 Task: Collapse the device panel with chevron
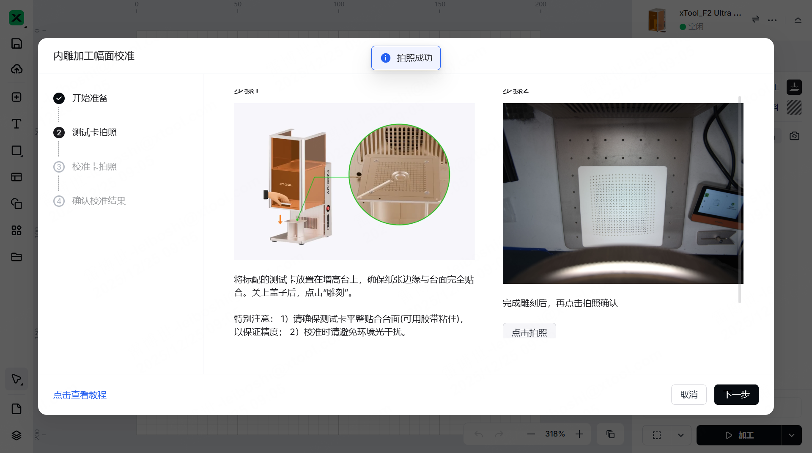[798, 20]
